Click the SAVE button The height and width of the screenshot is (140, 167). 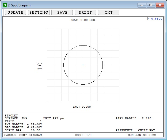(x=62, y=12)
